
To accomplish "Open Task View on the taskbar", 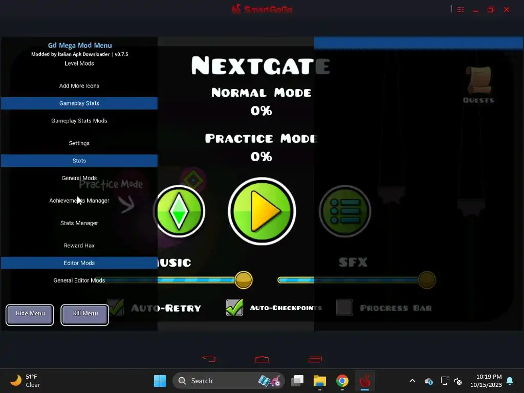I will [297, 381].
